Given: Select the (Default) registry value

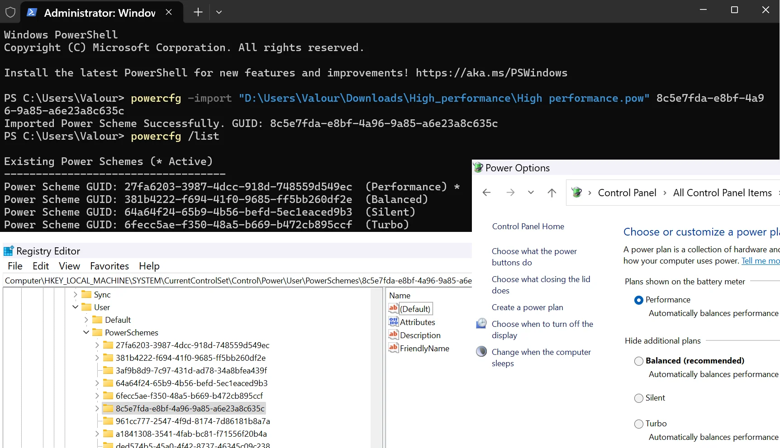Looking at the screenshot, I should tap(415, 309).
